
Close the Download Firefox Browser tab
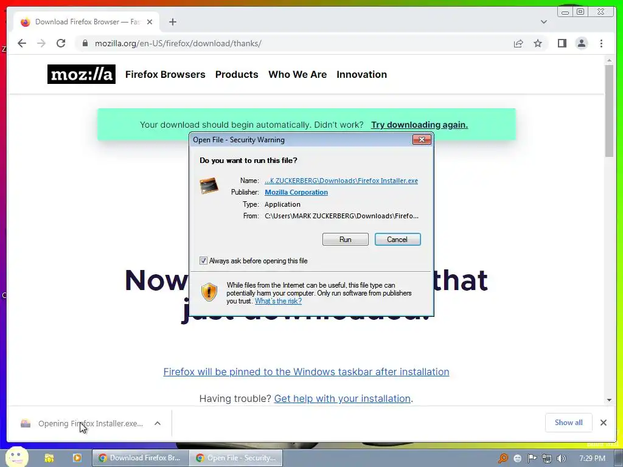(150, 22)
